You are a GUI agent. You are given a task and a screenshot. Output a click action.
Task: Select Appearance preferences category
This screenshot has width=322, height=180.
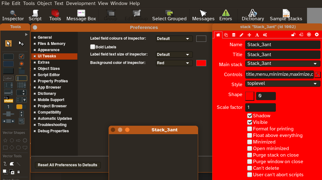[x=54, y=50]
